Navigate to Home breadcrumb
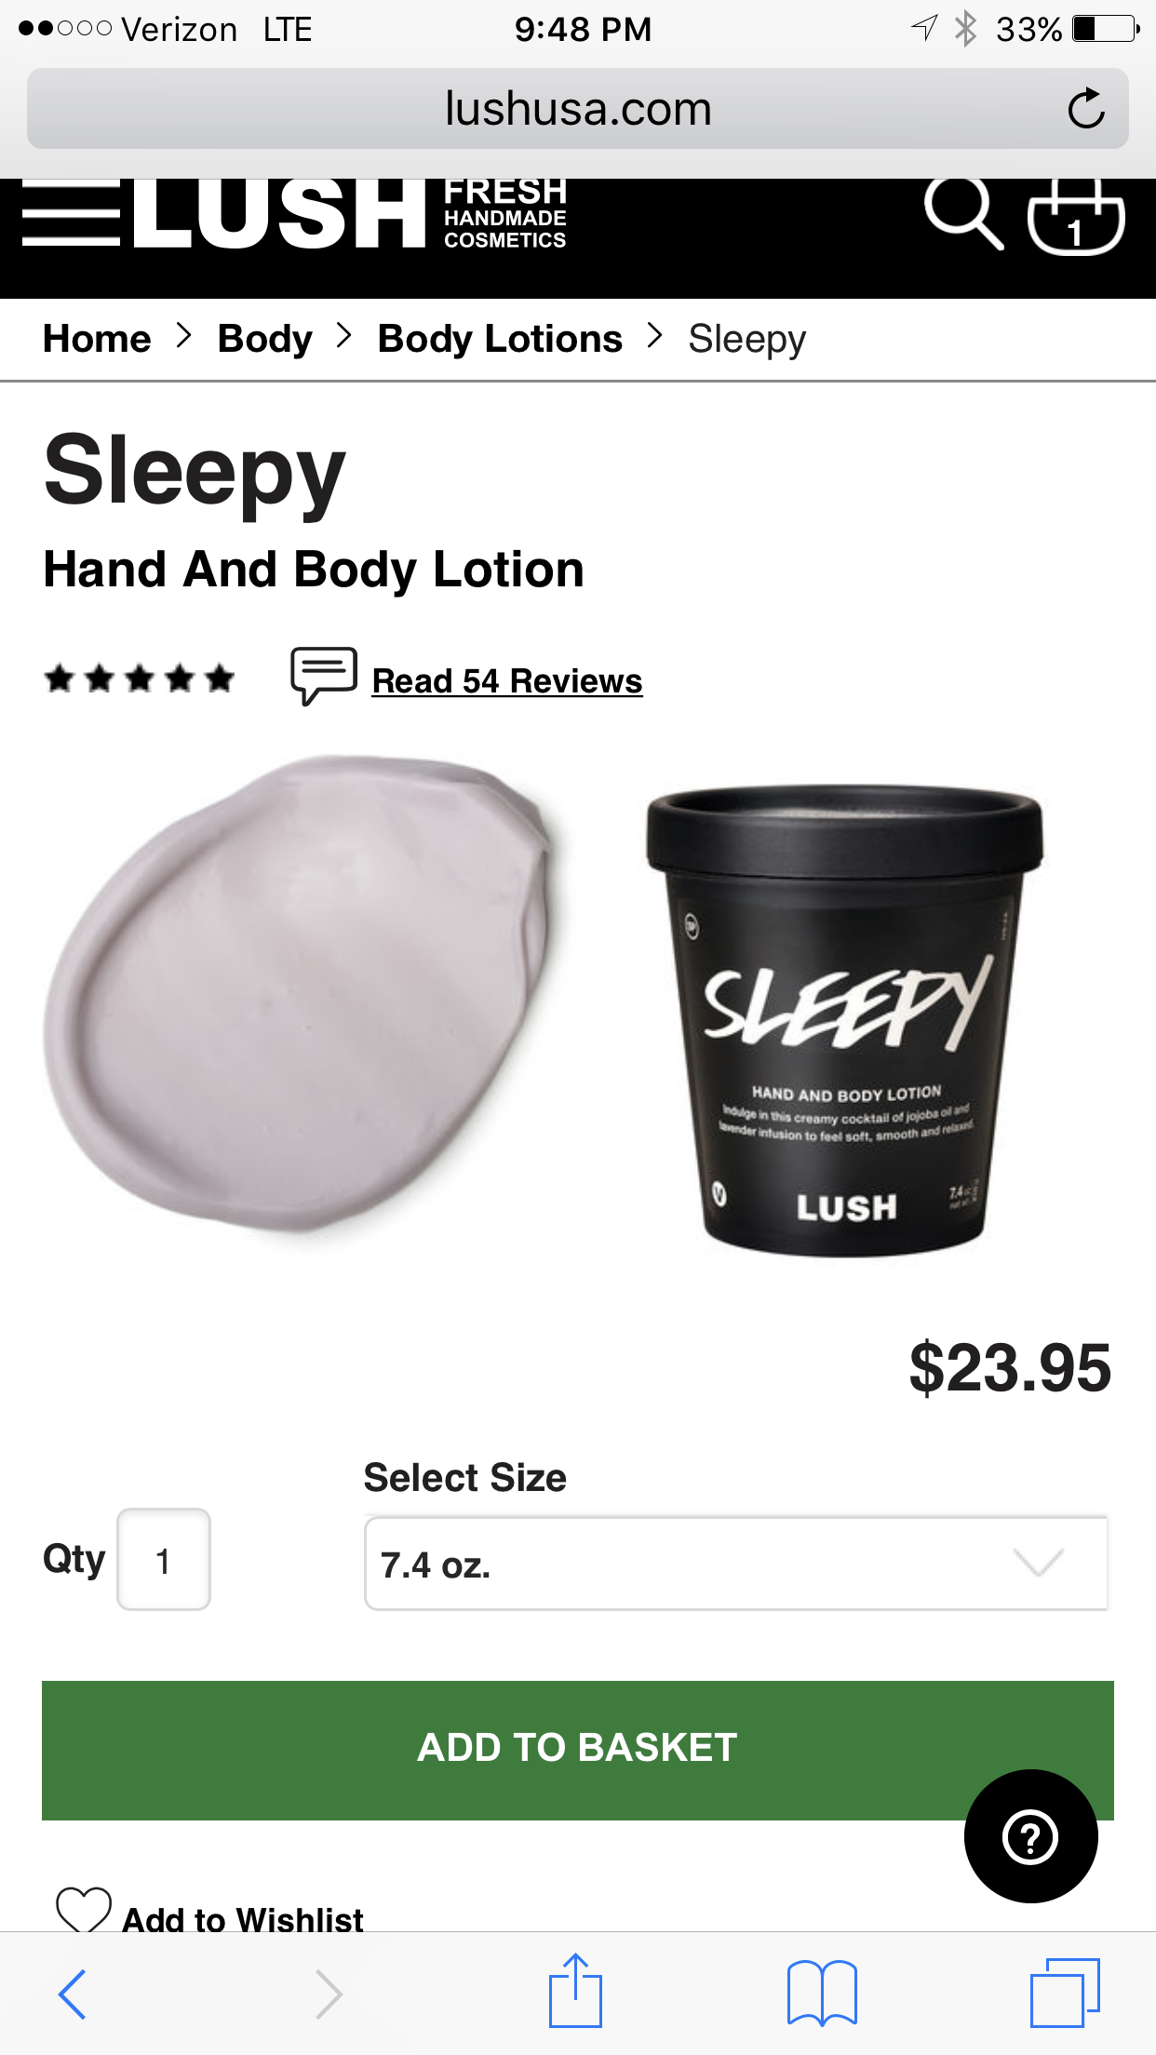Screen dimensions: 1156x2055 97,339
